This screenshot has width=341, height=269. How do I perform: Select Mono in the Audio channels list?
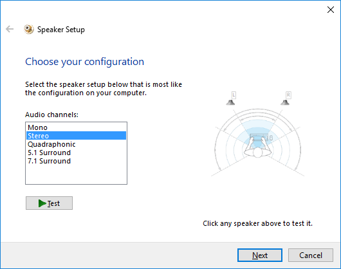tap(76, 127)
